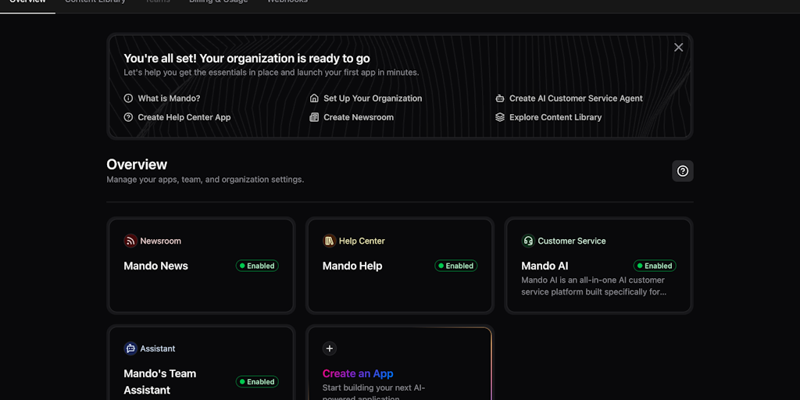The height and width of the screenshot is (400, 800).
Task: Click the bot icon on the Assistant card
Action: [130, 348]
